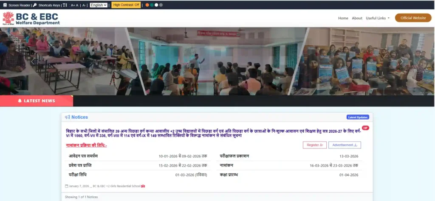
Task: Click the प्रवेश पत्र प्राप्ति row label
Action: (x=80, y=165)
